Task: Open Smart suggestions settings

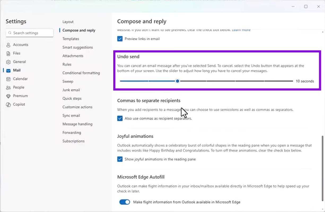Action: click(x=78, y=47)
